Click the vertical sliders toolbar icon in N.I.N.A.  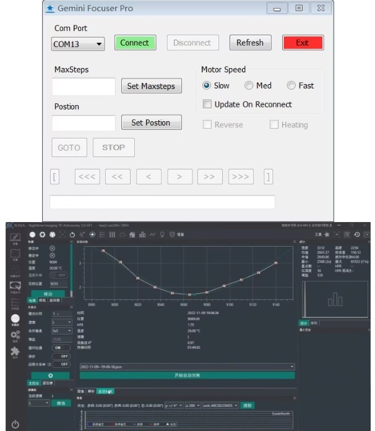tap(112, 234)
